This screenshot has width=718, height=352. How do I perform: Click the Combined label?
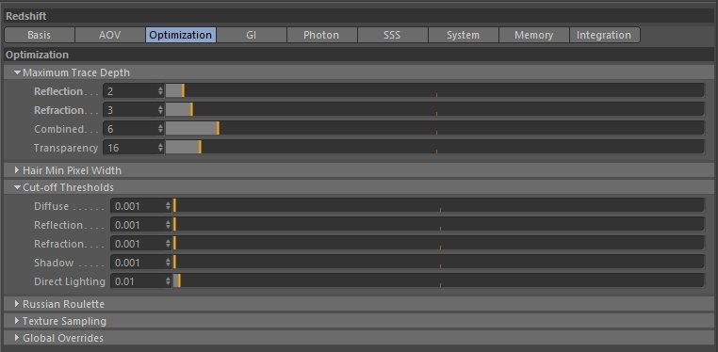[x=59, y=129]
